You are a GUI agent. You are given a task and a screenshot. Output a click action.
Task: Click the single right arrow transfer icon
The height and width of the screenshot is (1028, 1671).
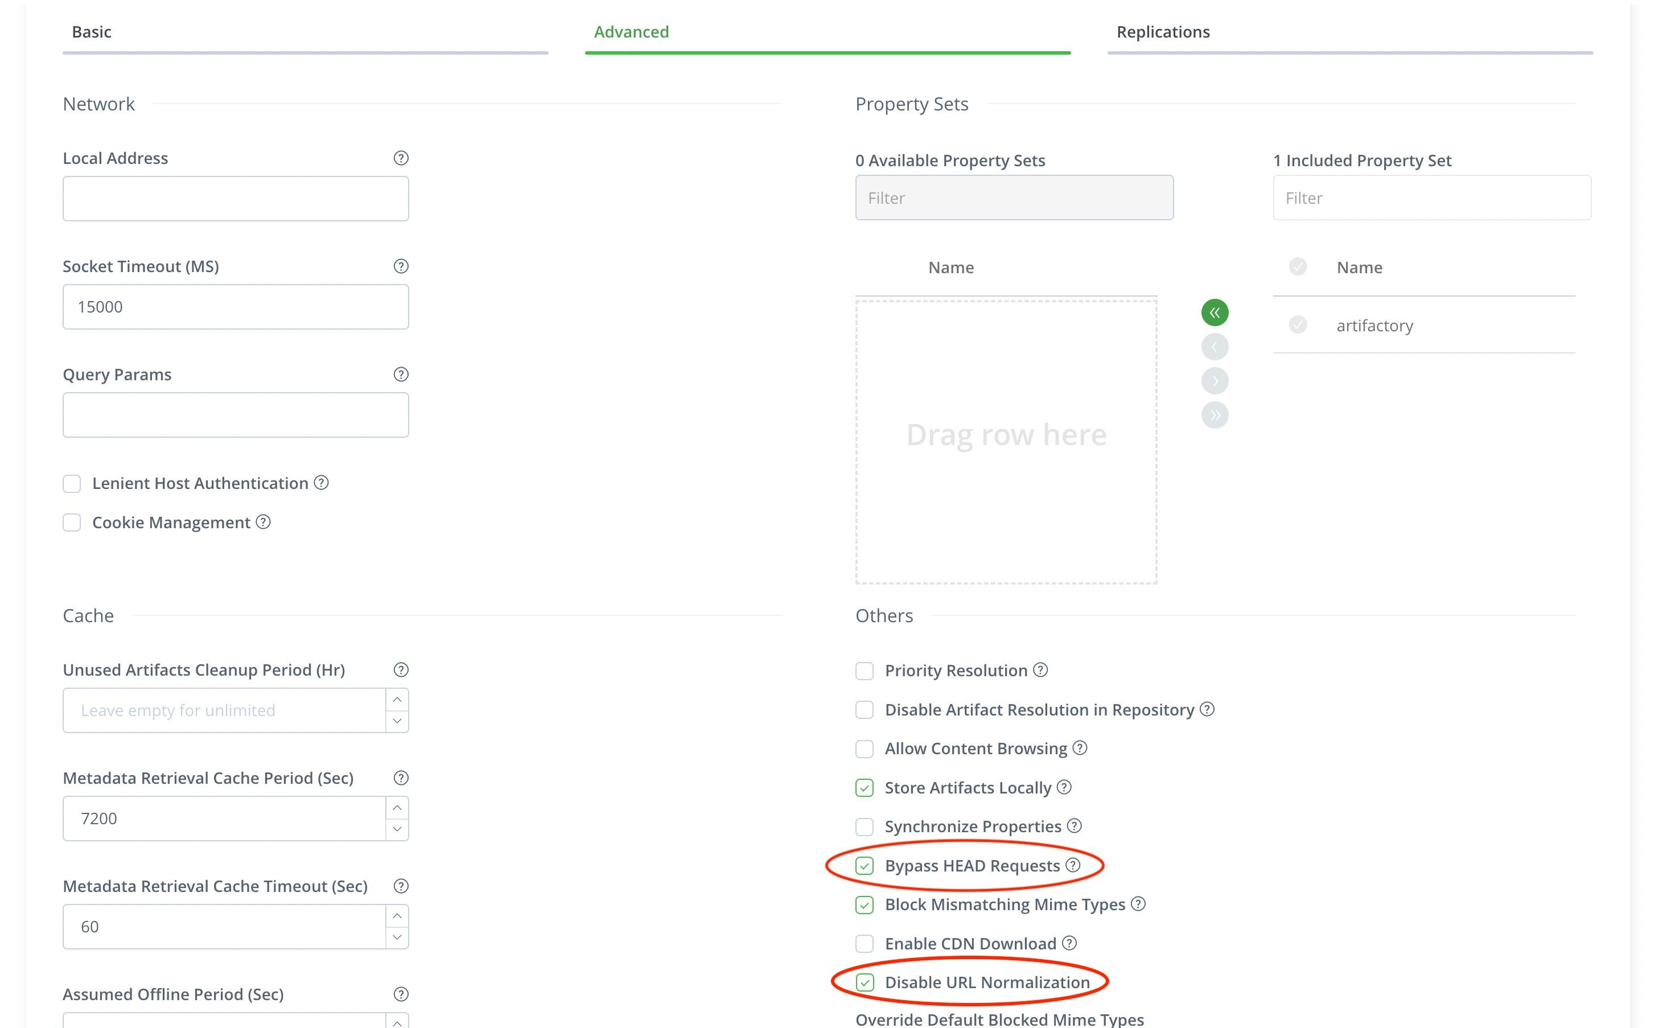click(x=1215, y=380)
